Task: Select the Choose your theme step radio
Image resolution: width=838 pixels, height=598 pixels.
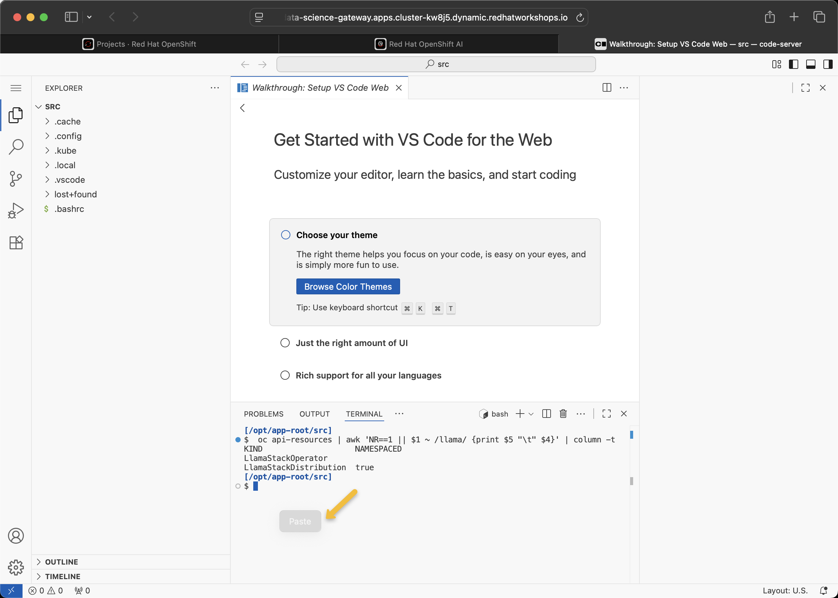Action: pos(286,235)
